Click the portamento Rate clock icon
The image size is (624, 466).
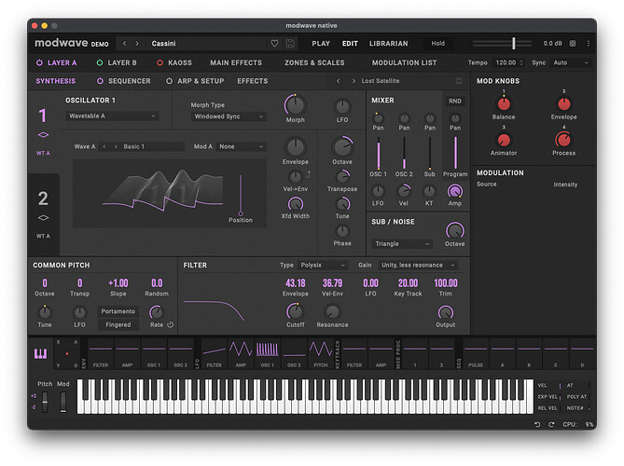pyautogui.click(x=171, y=324)
